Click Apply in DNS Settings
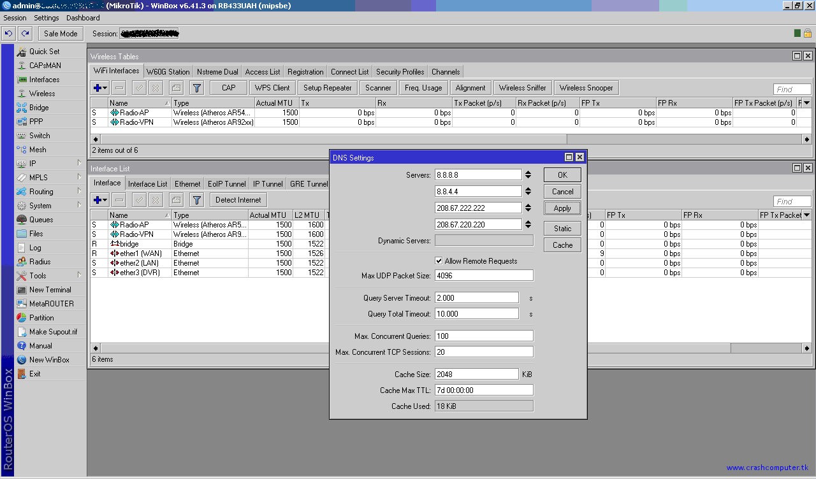 coord(562,208)
